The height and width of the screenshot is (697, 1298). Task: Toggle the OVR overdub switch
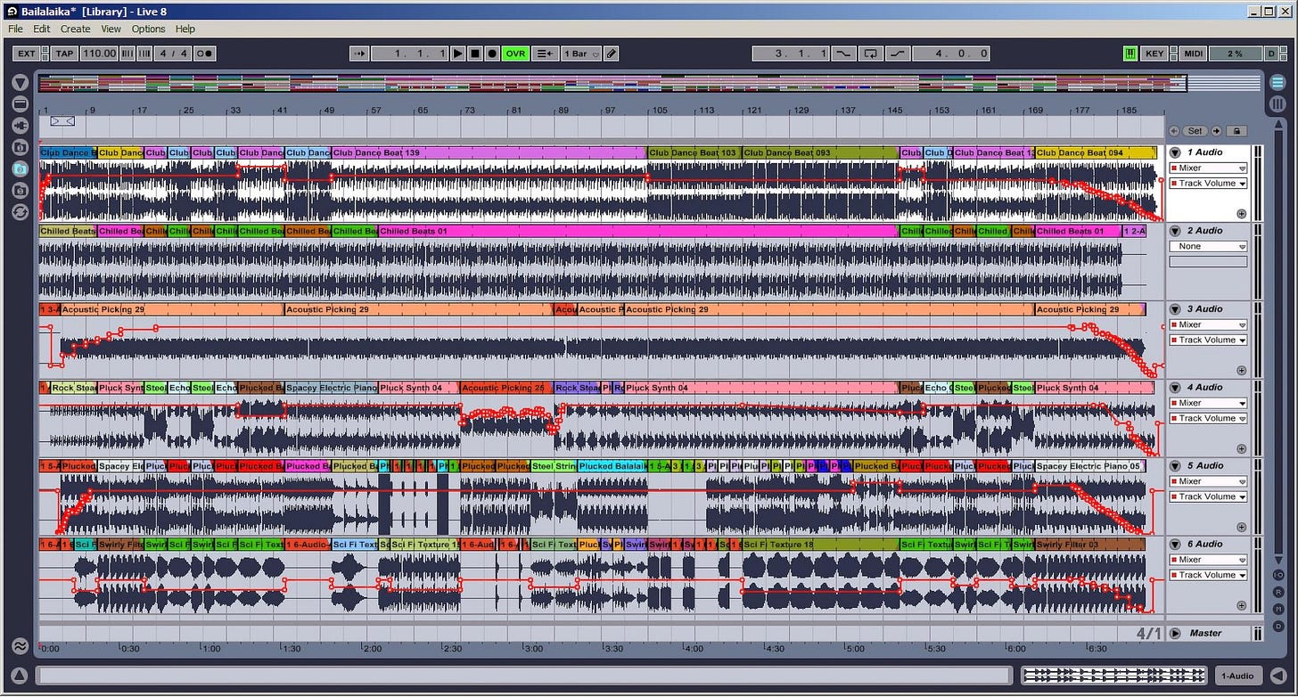point(515,53)
